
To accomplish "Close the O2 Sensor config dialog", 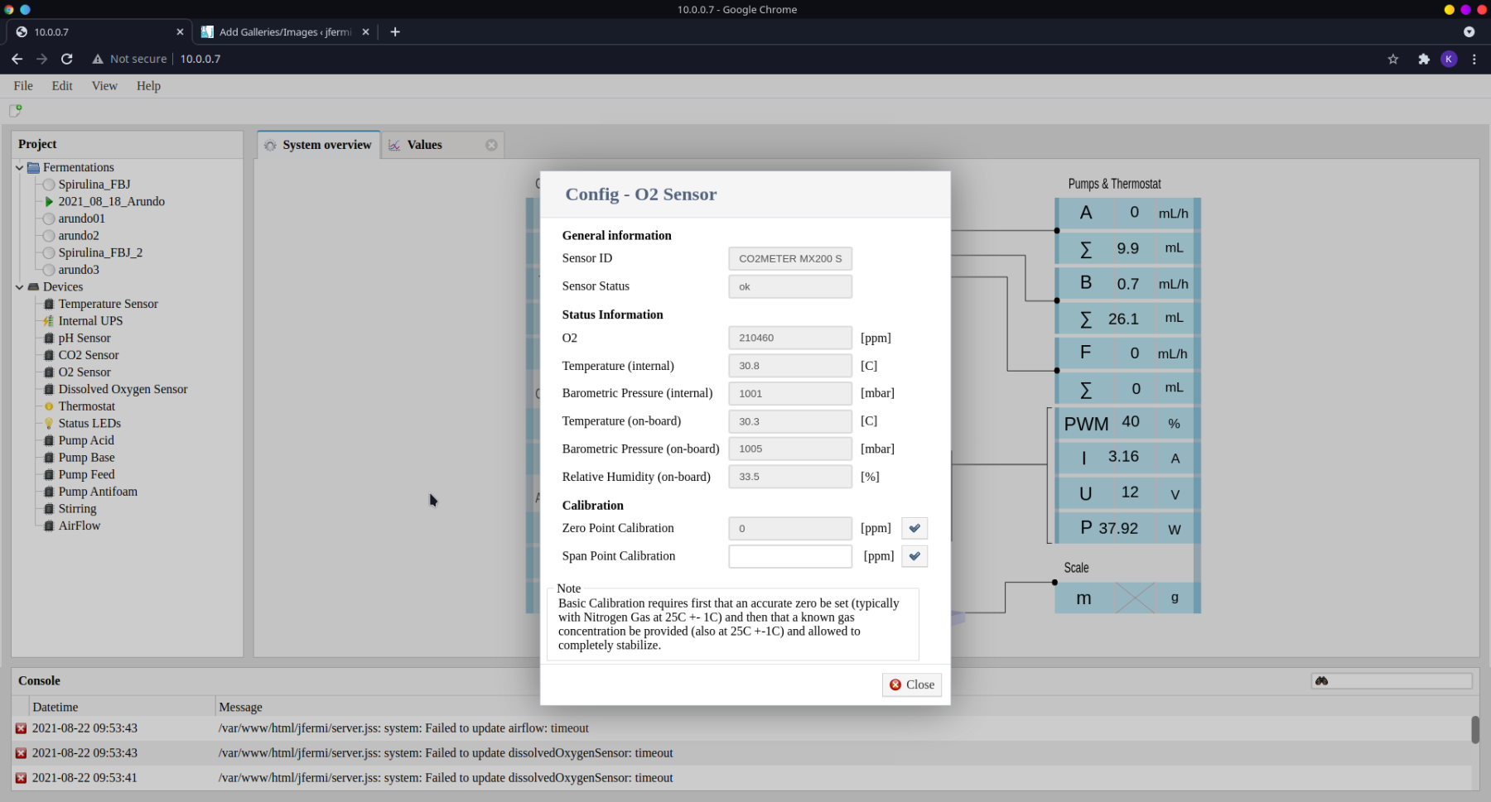I will (912, 684).
